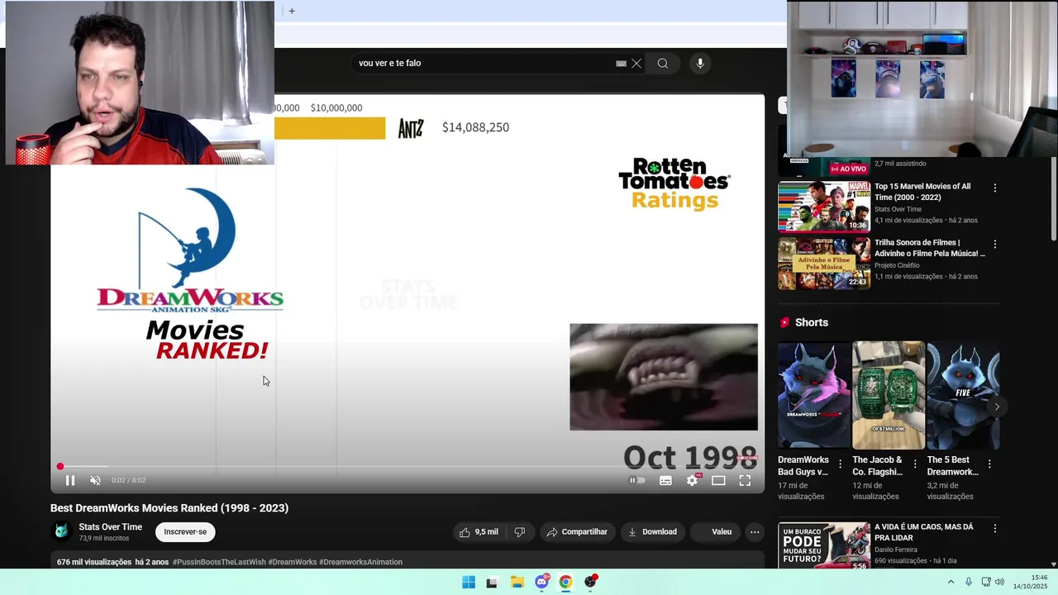Open a new browser tab
The height and width of the screenshot is (595, 1058).
292,11
